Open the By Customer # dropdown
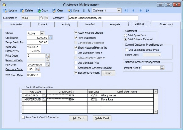Viewport: 183px width, 130px height. 119,11
